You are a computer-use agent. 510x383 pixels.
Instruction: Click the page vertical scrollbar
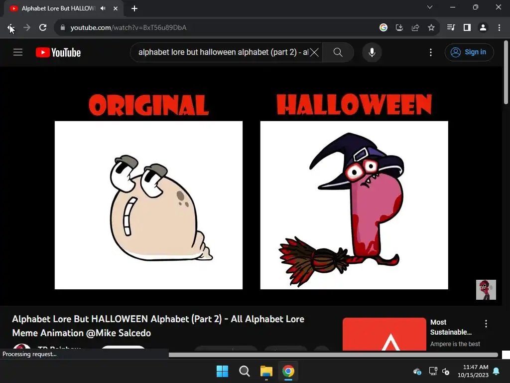(x=506, y=72)
